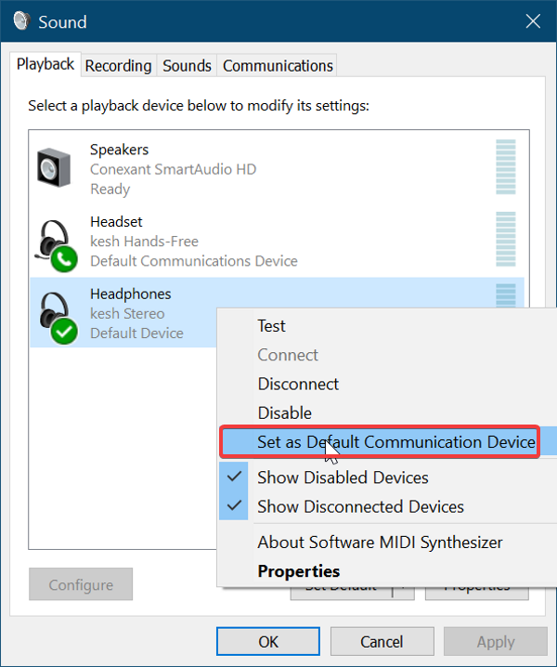Image resolution: width=557 pixels, height=667 pixels.
Task: Toggle Show Disabled Devices option
Action: 343,477
